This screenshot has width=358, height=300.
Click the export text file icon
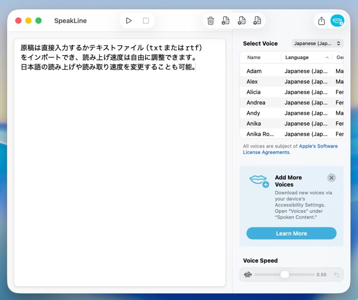click(241, 21)
